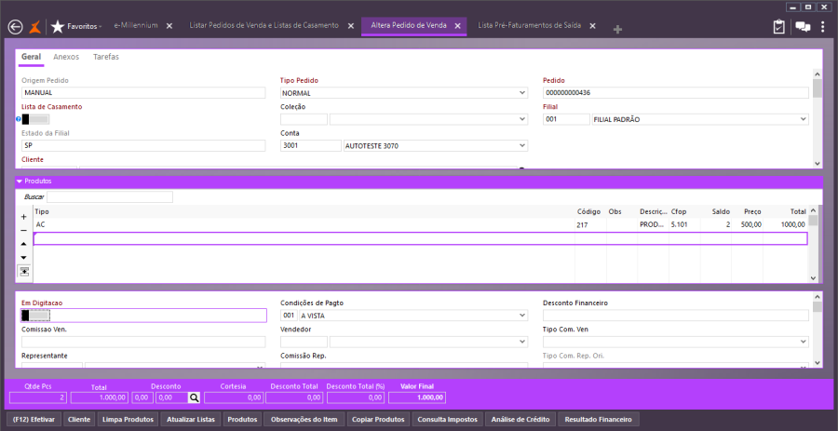Collapse the Produtos section
Screen dimensions: 838x431
pyautogui.click(x=20, y=181)
